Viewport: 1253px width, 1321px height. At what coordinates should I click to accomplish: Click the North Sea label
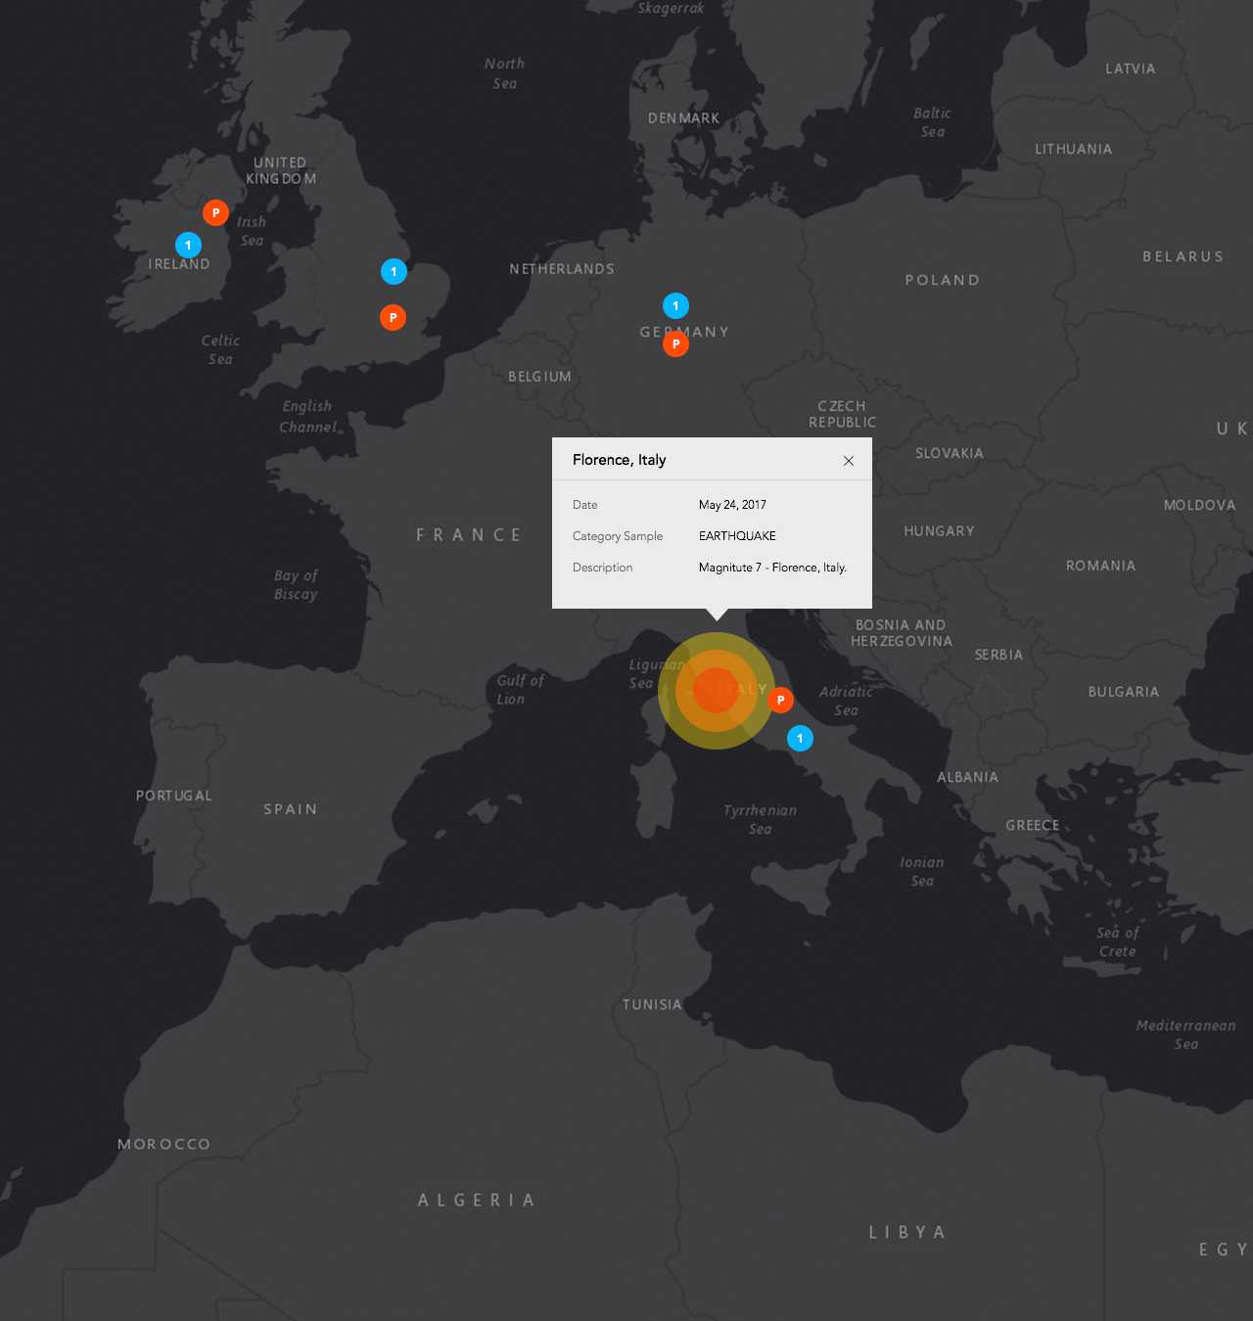coord(504,73)
